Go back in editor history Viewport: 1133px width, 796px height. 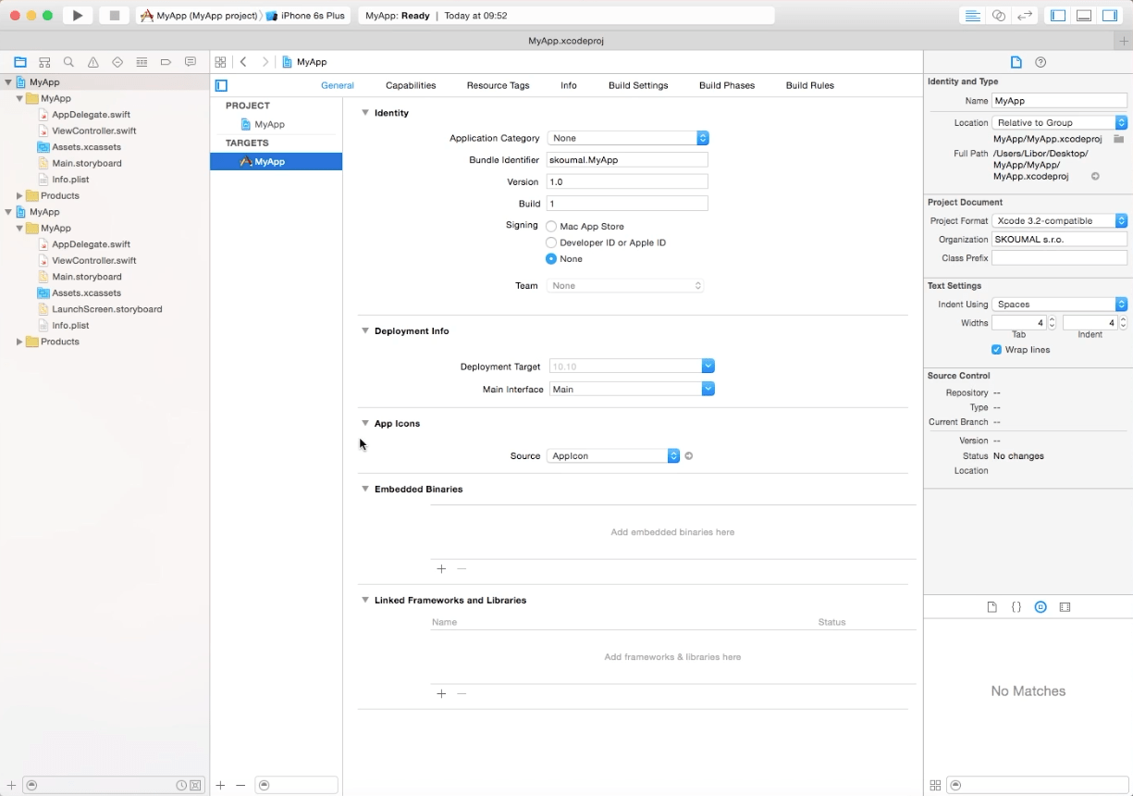pyautogui.click(x=243, y=62)
